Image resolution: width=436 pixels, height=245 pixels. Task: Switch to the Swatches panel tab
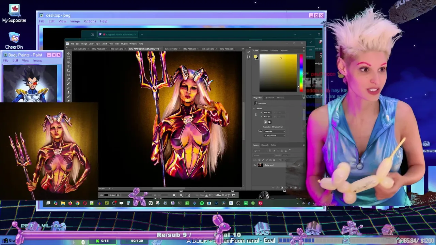pos(264,51)
